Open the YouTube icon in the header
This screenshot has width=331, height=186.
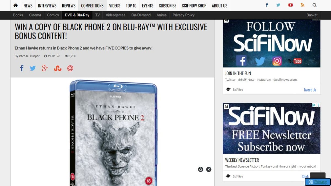pos(290,5)
